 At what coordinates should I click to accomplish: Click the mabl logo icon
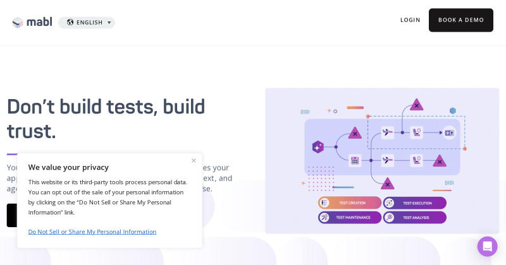(18, 22)
